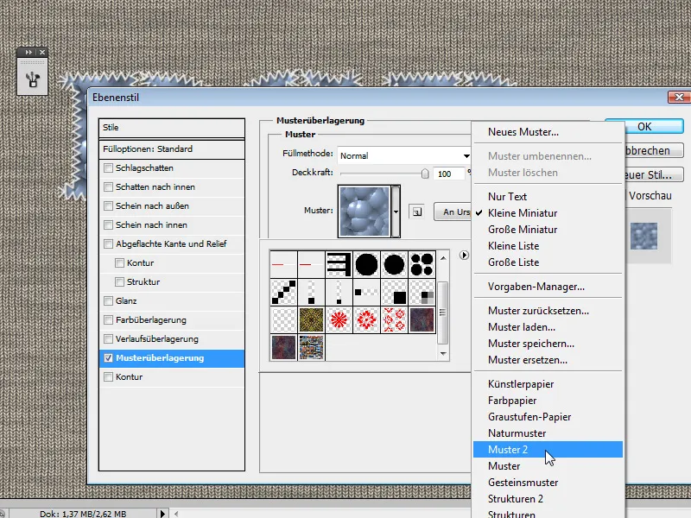This screenshot has height=518, width=691.
Task: Load the Farbpapier pattern set
Action: (512, 401)
